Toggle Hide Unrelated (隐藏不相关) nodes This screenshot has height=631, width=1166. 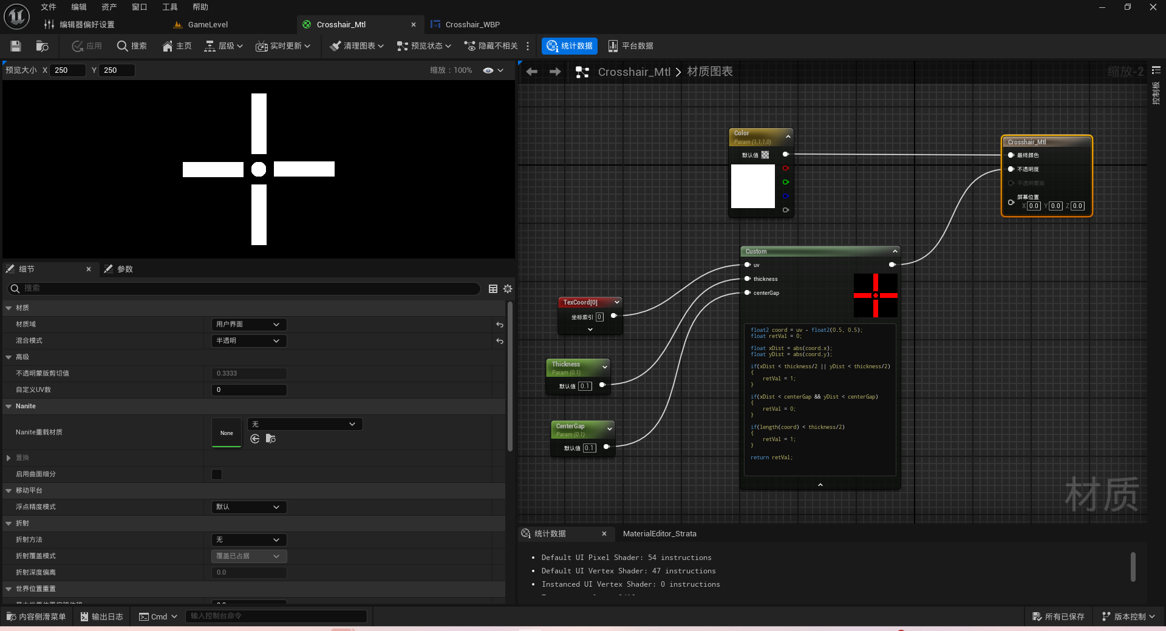(x=491, y=46)
